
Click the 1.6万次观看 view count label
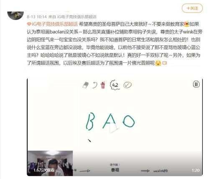coord(44,170)
